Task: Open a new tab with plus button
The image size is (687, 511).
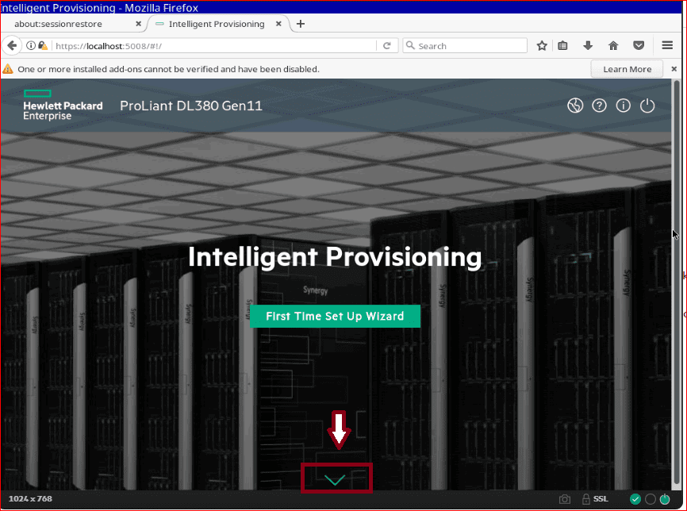Action: (x=300, y=24)
